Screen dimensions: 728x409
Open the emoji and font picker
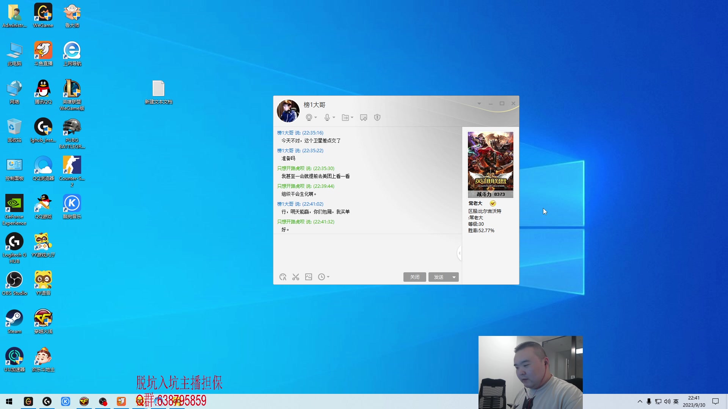(x=283, y=277)
